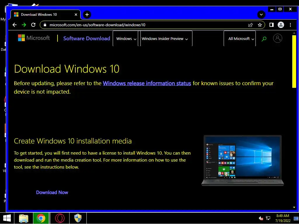Open the shield icon in taskbar
Screen dimensions: 299x224
[x=78, y=218]
